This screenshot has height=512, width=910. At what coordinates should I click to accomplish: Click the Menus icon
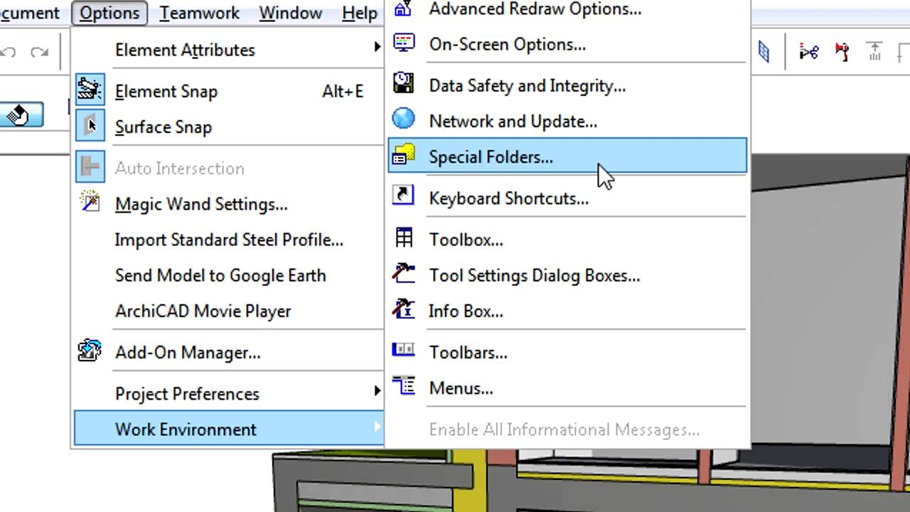pos(404,386)
